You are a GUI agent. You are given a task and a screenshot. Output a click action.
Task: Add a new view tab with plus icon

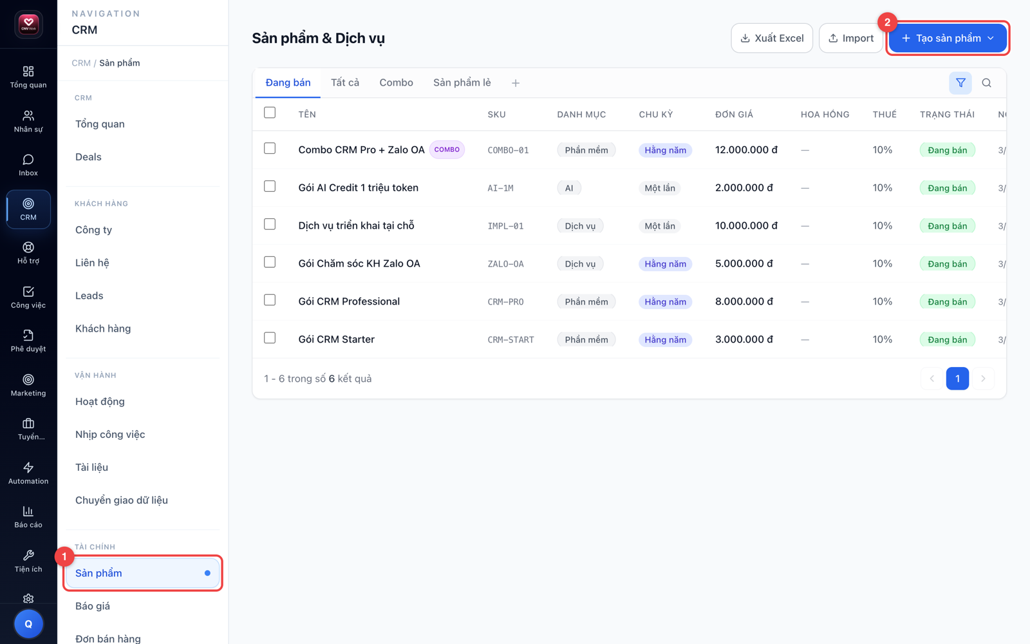(x=516, y=83)
